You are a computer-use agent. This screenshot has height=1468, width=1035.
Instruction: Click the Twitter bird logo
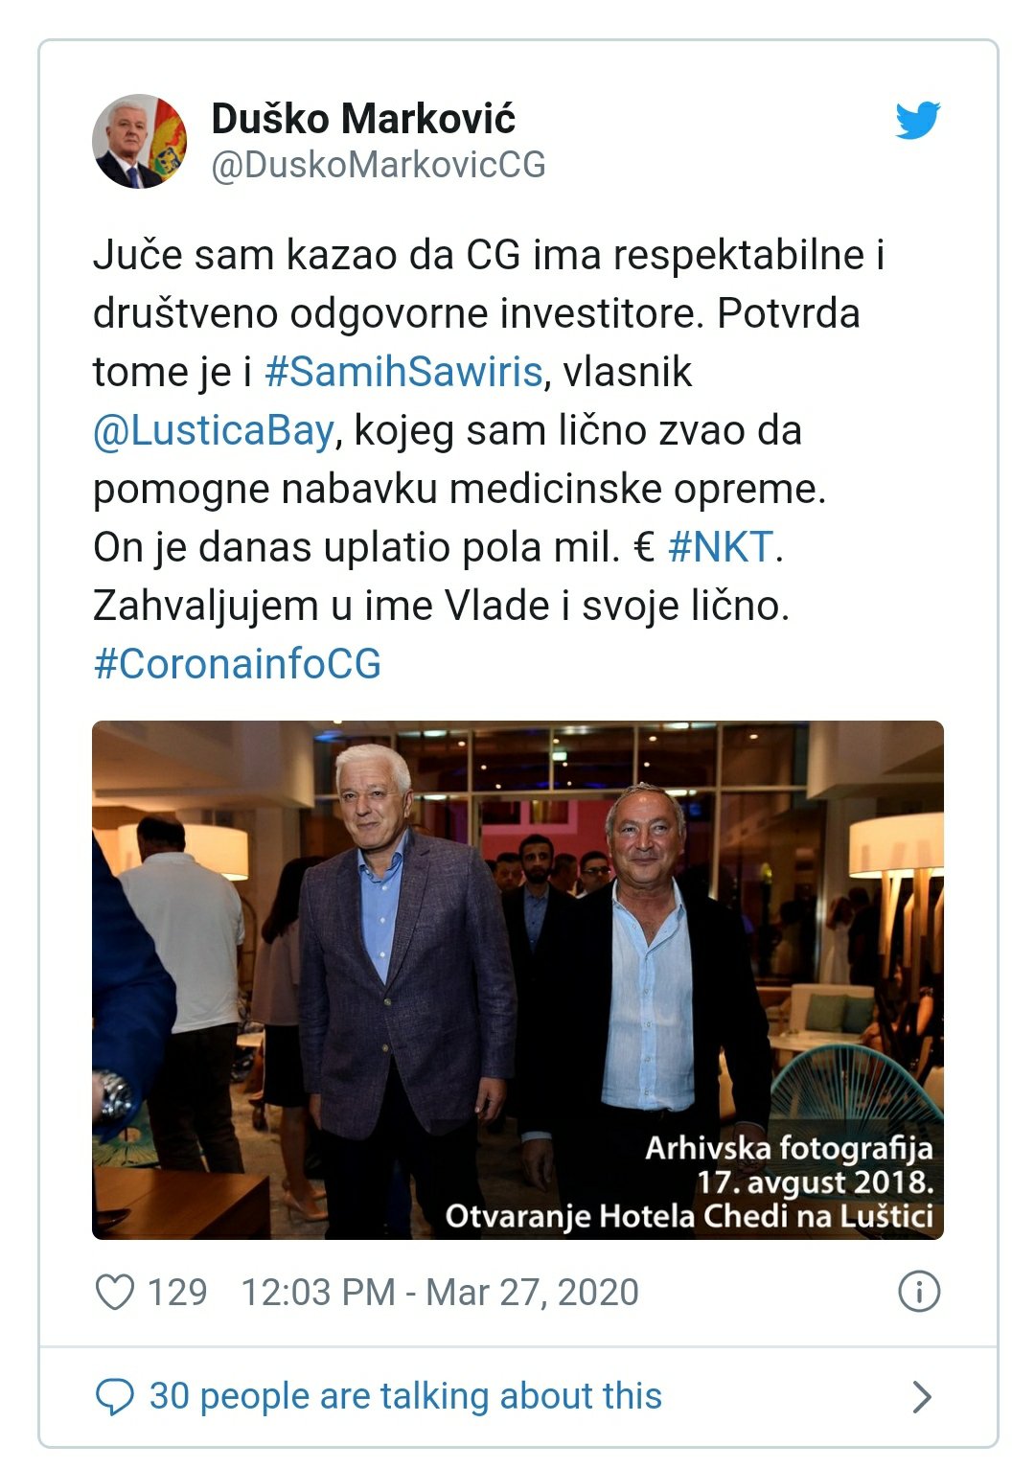pyautogui.click(x=918, y=120)
